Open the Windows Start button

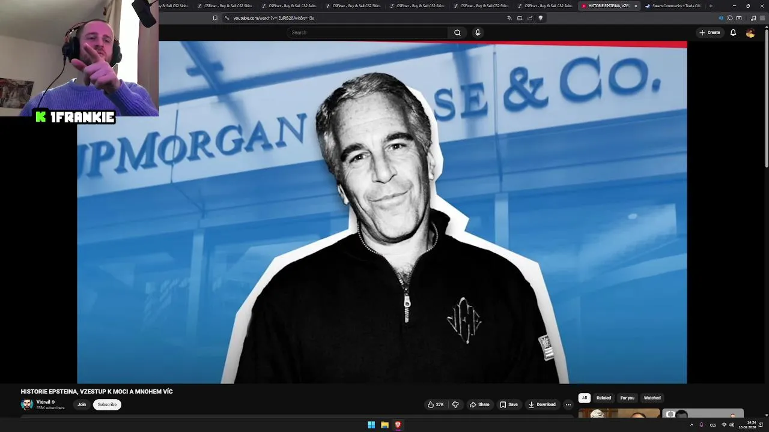click(x=371, y=425)
